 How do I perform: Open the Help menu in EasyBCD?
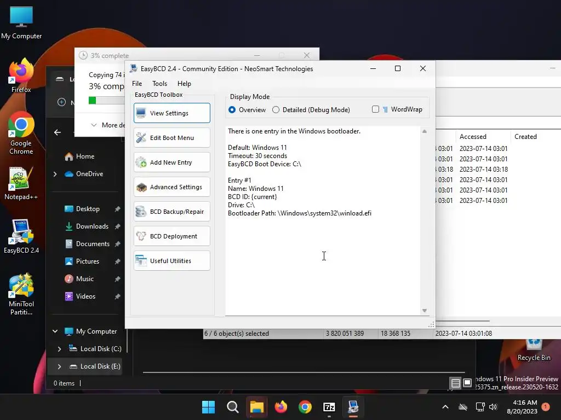point(184,84)
